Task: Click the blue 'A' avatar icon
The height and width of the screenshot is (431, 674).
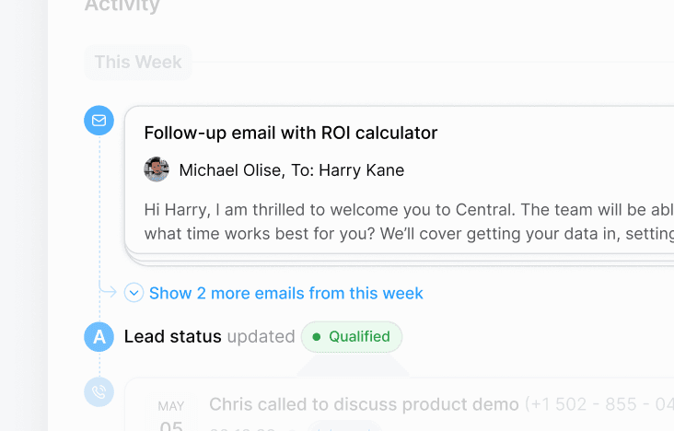Action: pos(99,337)
